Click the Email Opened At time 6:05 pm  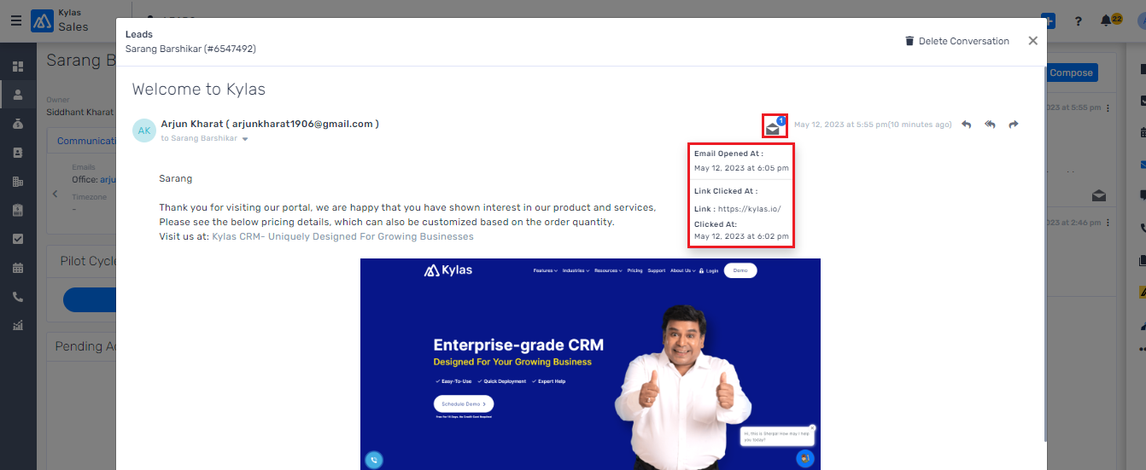point(741,168)
